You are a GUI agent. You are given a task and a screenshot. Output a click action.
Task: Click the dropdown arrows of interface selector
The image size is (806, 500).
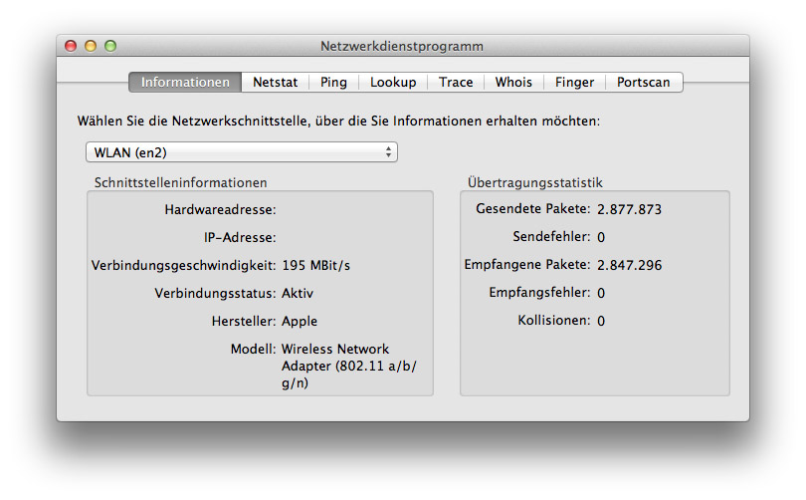click(388, 152)
